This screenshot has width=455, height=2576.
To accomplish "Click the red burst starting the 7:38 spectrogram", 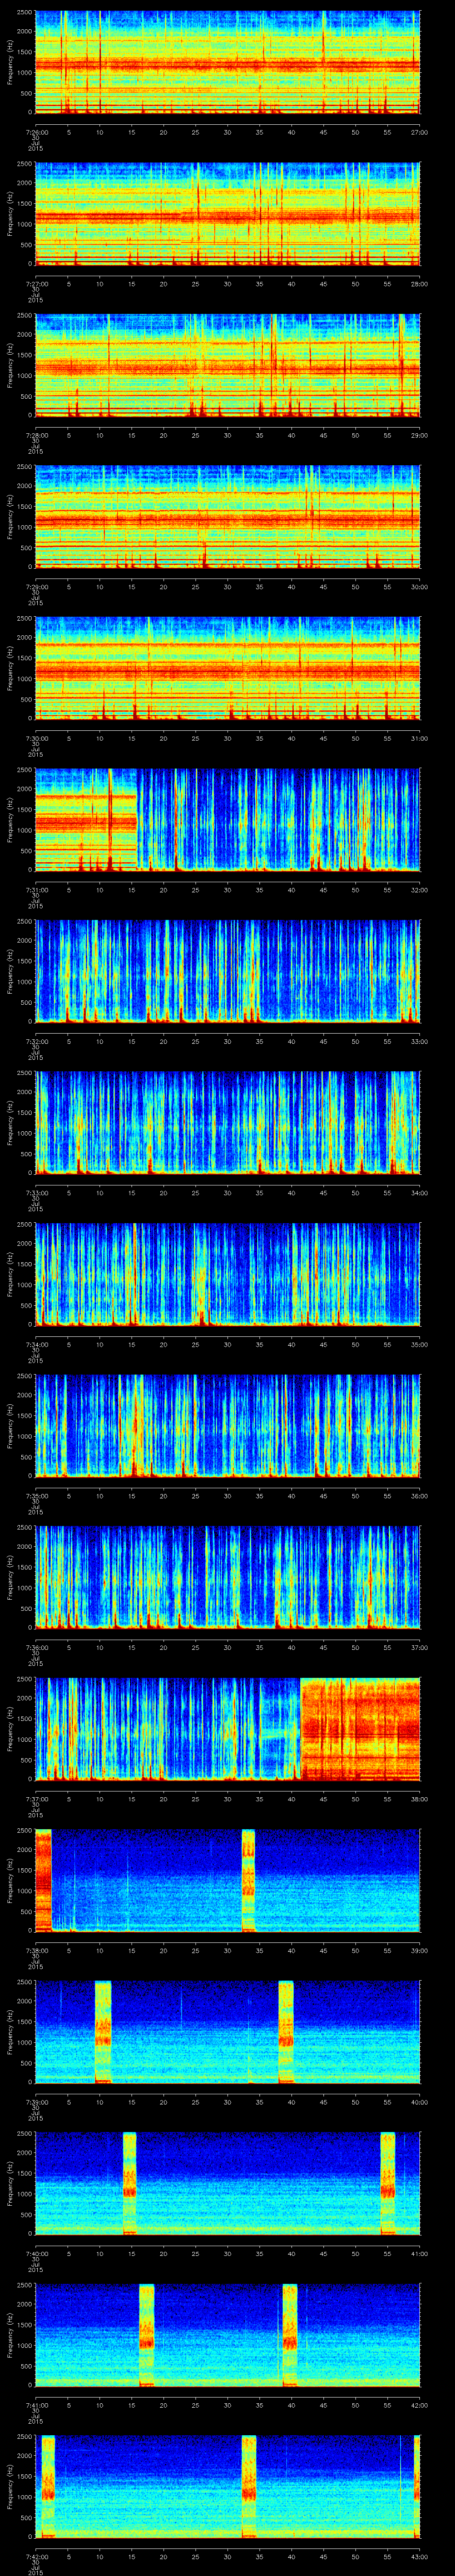I will click(43, 1879).
